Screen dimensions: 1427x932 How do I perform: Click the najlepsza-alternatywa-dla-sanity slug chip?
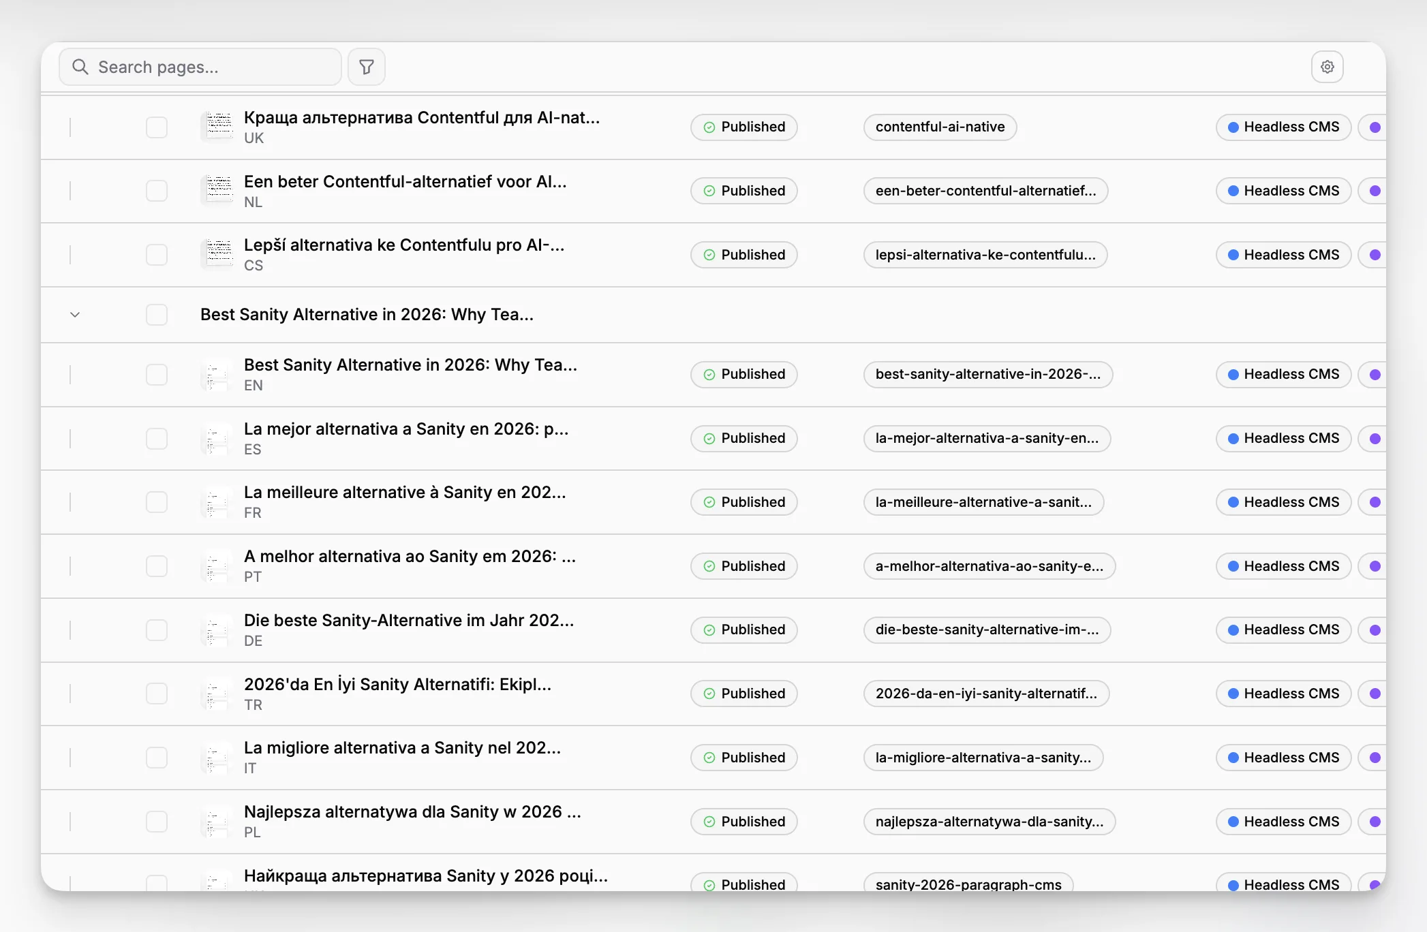coord(989,822)
